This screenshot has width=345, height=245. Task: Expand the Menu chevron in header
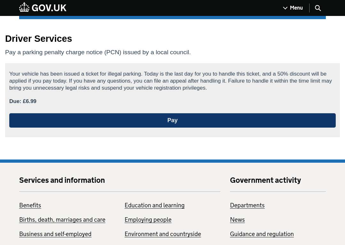[x=285, y=8]
